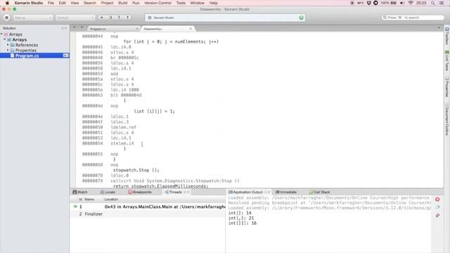Open the document list dropdown arrow
The width and height of the screenshot is (450, 253).
(439, 27)
